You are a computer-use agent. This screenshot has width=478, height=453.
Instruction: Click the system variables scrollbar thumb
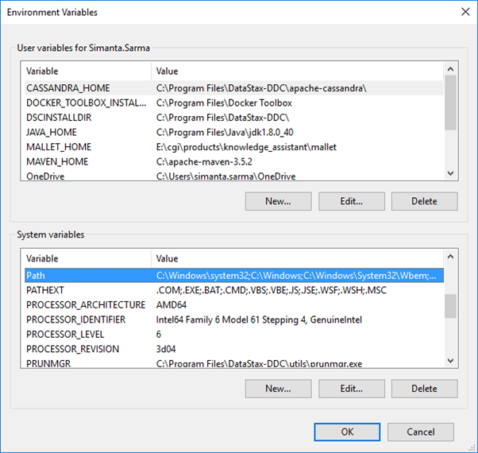point(450,306)
